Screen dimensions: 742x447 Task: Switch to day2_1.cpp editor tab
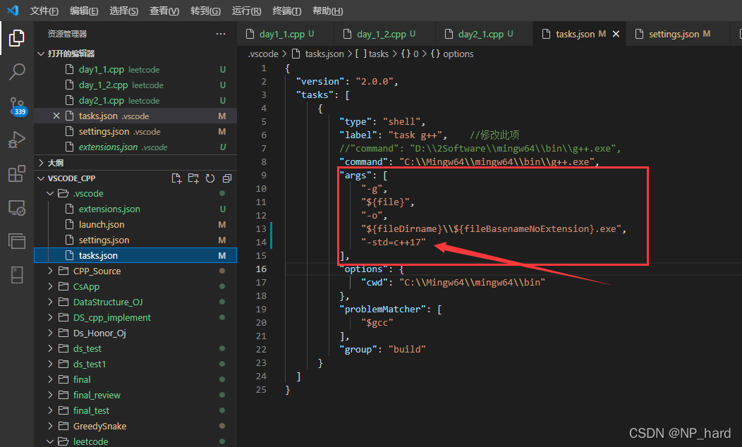coord(484,34)
